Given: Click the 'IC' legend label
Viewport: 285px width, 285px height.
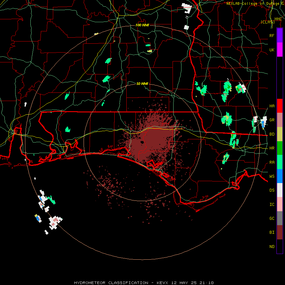Looking at the screenshot, I should click(272, 205).
